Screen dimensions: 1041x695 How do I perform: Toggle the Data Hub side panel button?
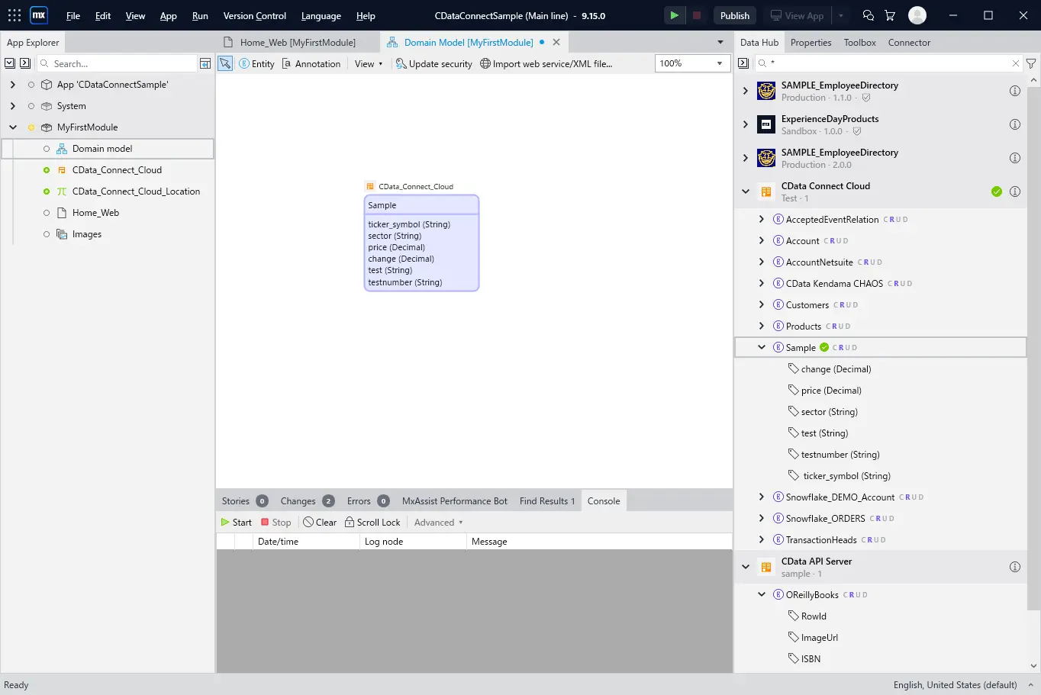[x=743, y=63]
